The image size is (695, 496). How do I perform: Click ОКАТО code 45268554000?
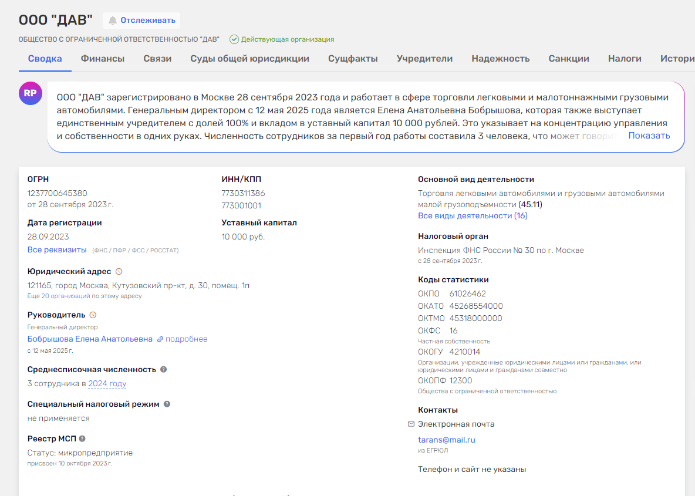pos(475,306)
